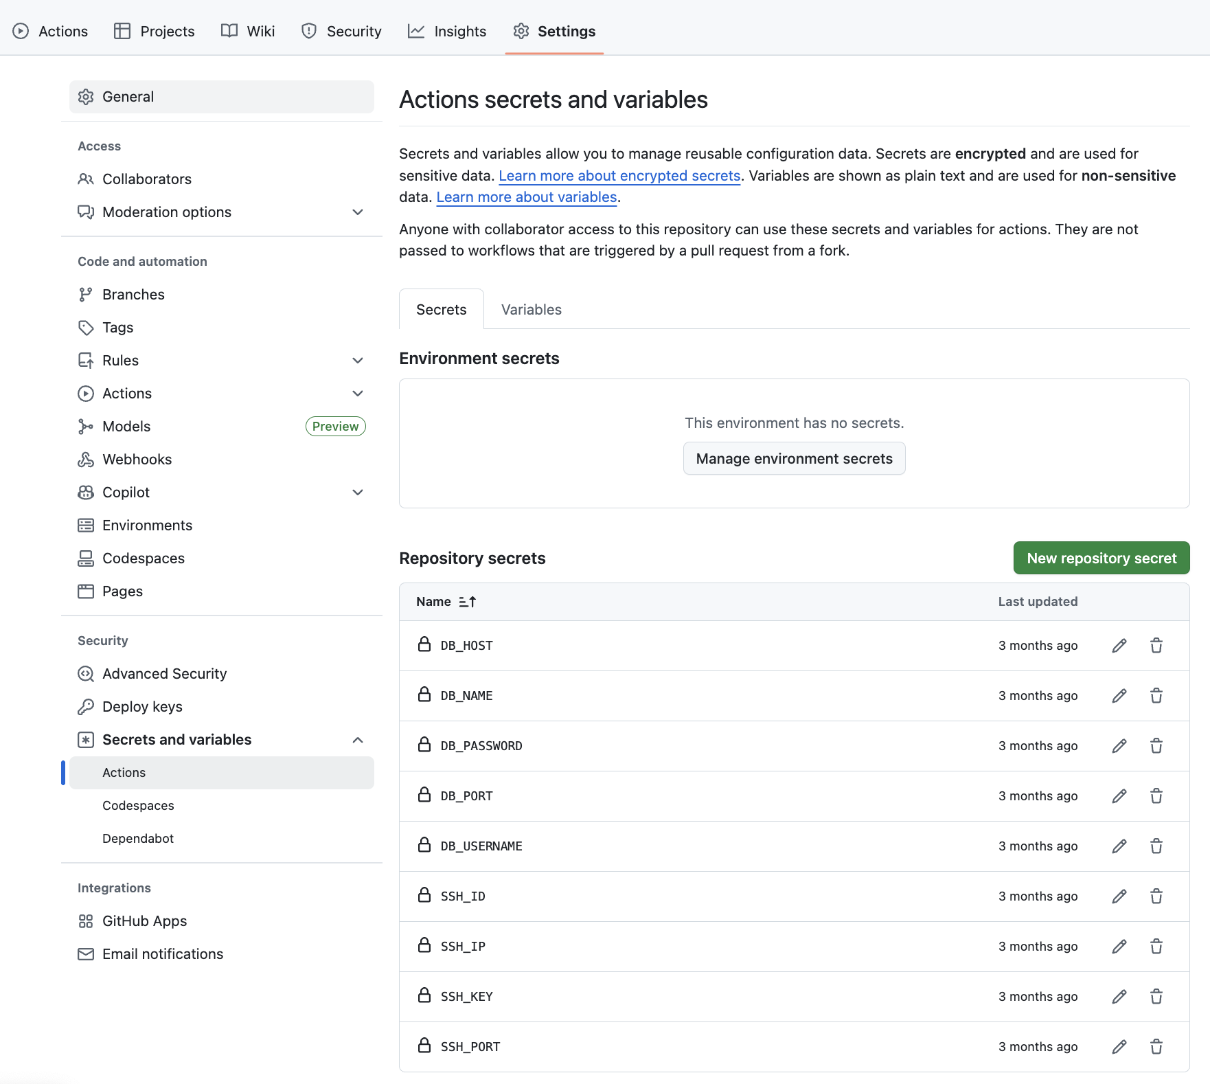Open Models settings with Preview badge
Image resolution: width=1210 pixels, height=1084 pixels.
pyautogui.click(x=222, y=427)
